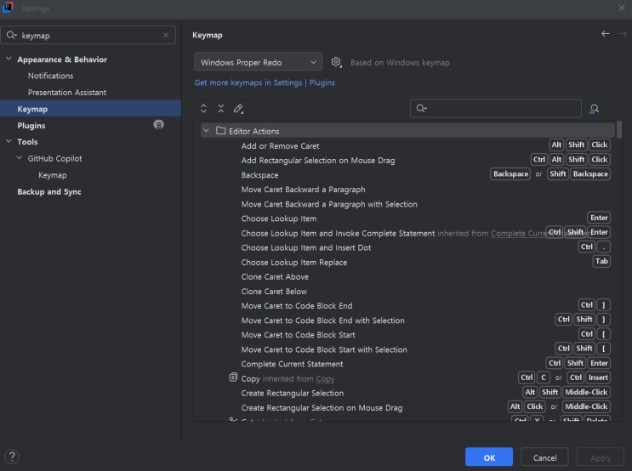Select Keymap under GitHub Copilot
Viewport: 632px width, 471px height.
coord(53,175)
